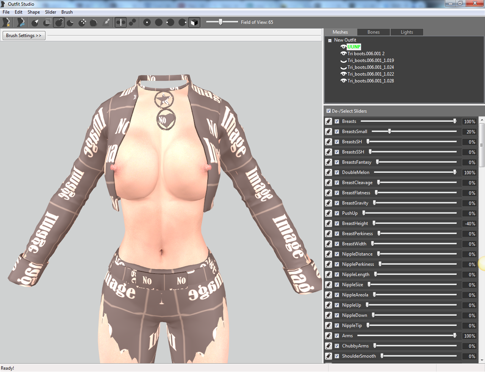
Task: Click the BreastWidth slider track
Action: click(x=414, y=244)
